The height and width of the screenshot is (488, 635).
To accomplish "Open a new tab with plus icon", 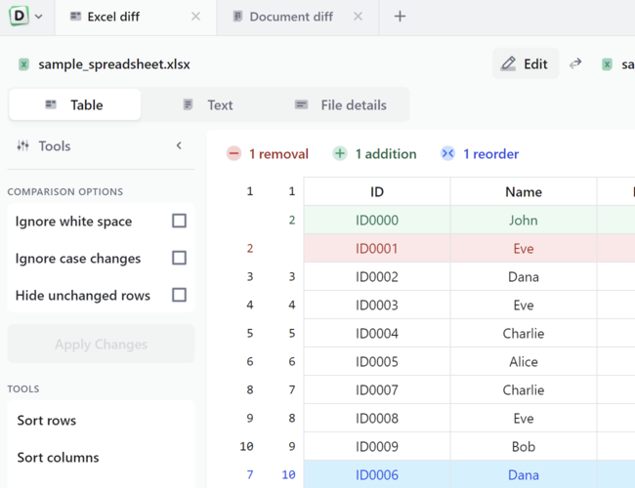I will tap(400, 17).
